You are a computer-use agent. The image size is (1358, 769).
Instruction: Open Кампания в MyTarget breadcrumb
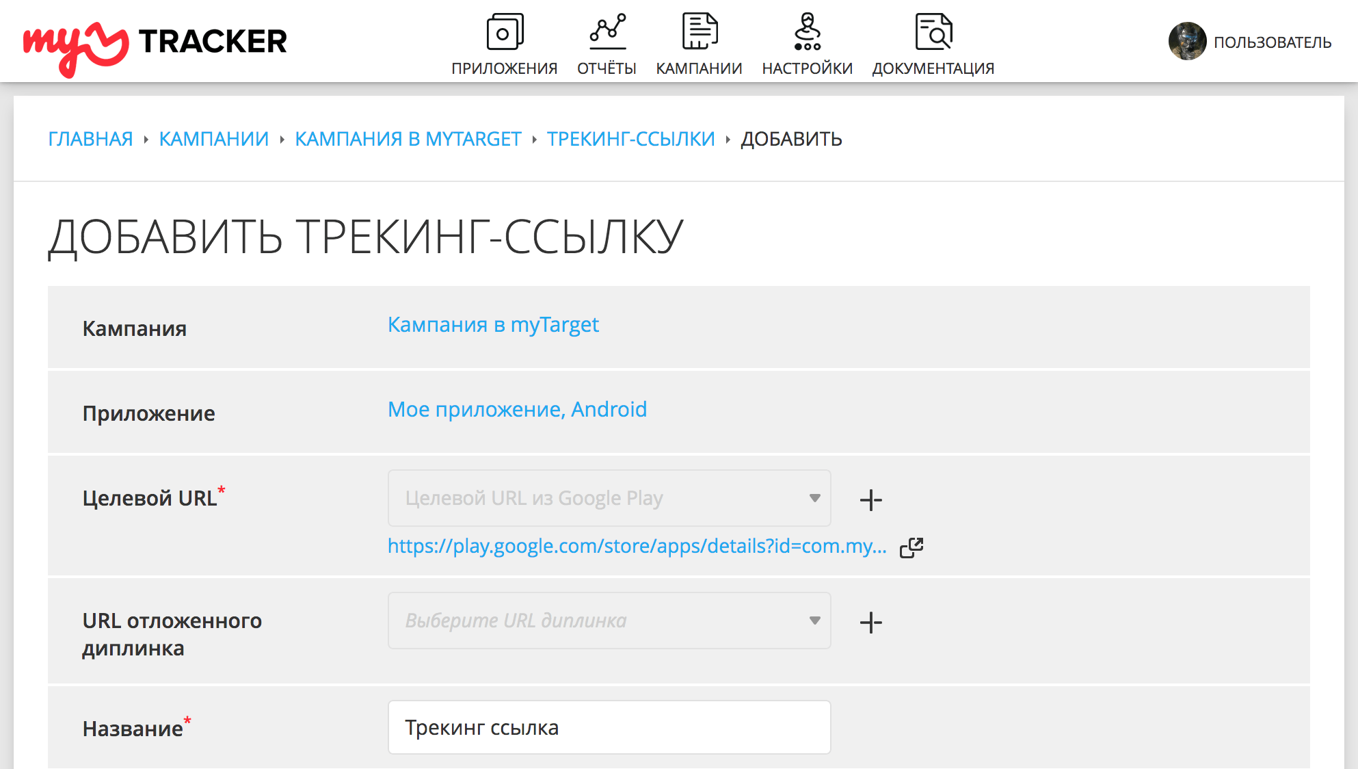coord(408,139)
